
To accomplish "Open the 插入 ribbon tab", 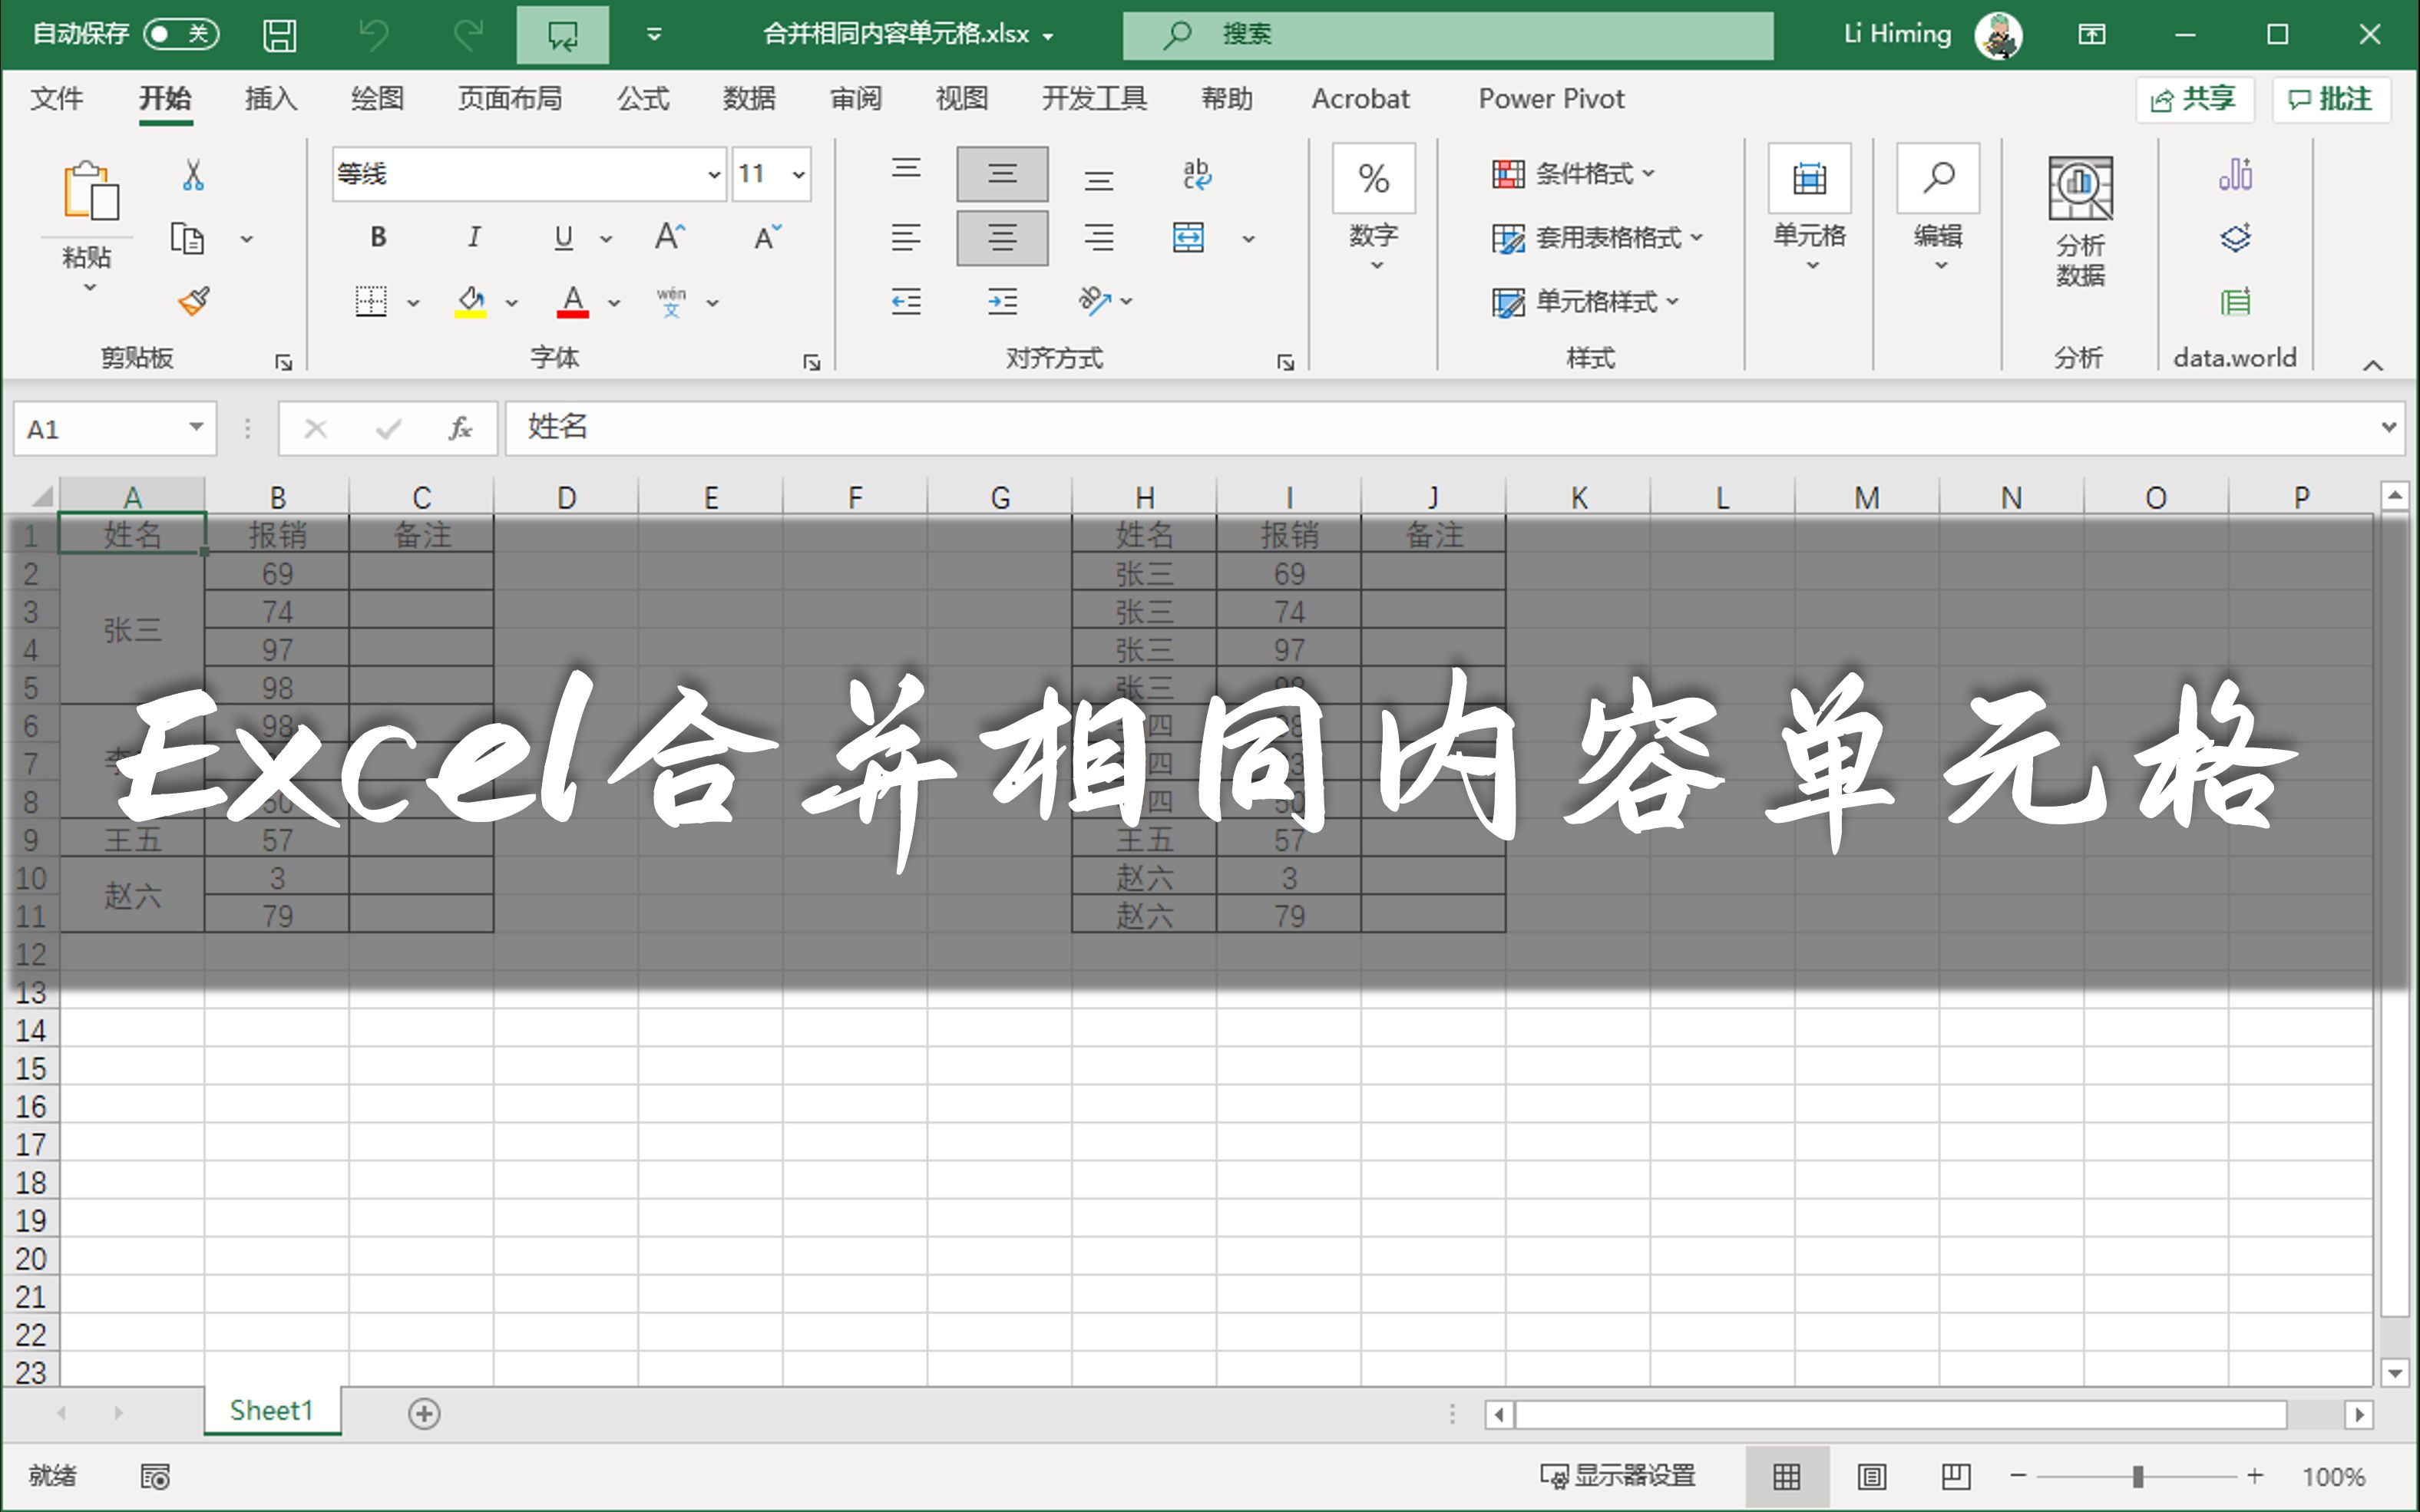I will (x=270, y=99).
